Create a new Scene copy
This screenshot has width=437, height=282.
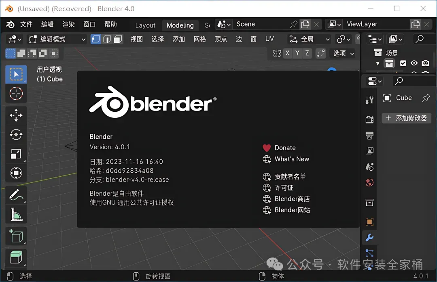click(x=305, y=25)
